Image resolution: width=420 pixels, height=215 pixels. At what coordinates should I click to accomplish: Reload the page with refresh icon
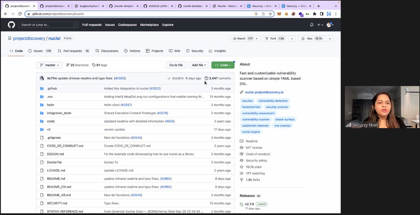click(x=21, y=14)
